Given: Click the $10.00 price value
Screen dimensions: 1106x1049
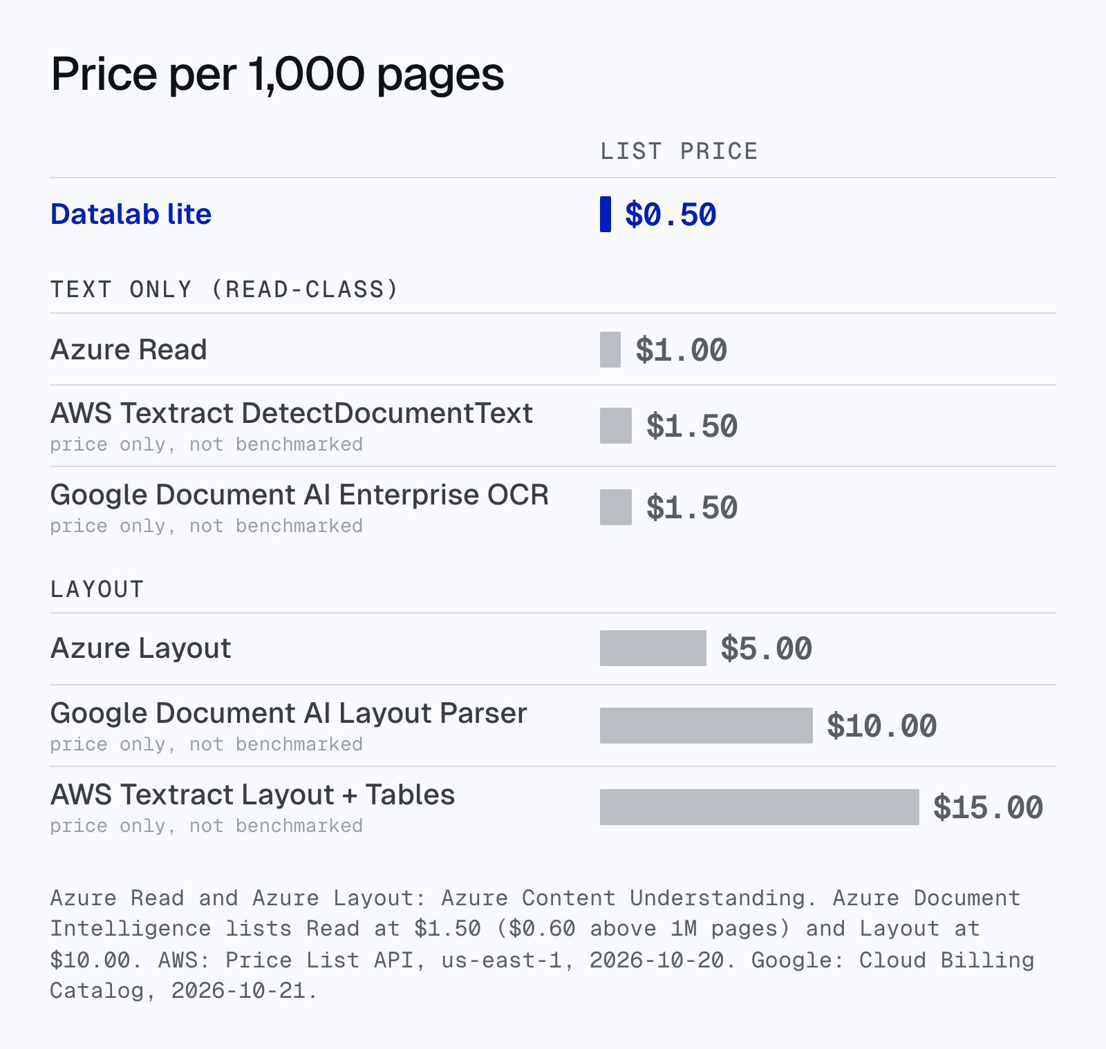Looking at the screenshot, I should [882, 726].
